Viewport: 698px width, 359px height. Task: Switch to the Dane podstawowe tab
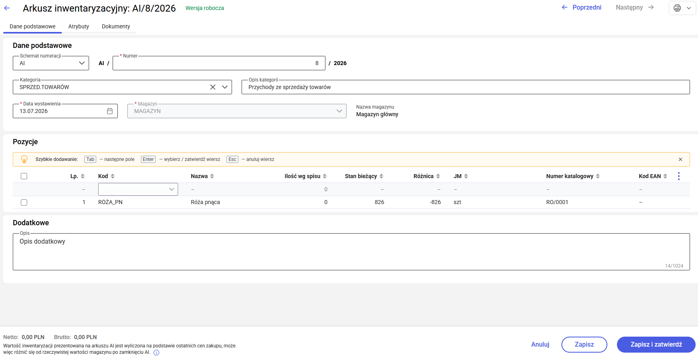pyautogui.click(x=32, y=26)
